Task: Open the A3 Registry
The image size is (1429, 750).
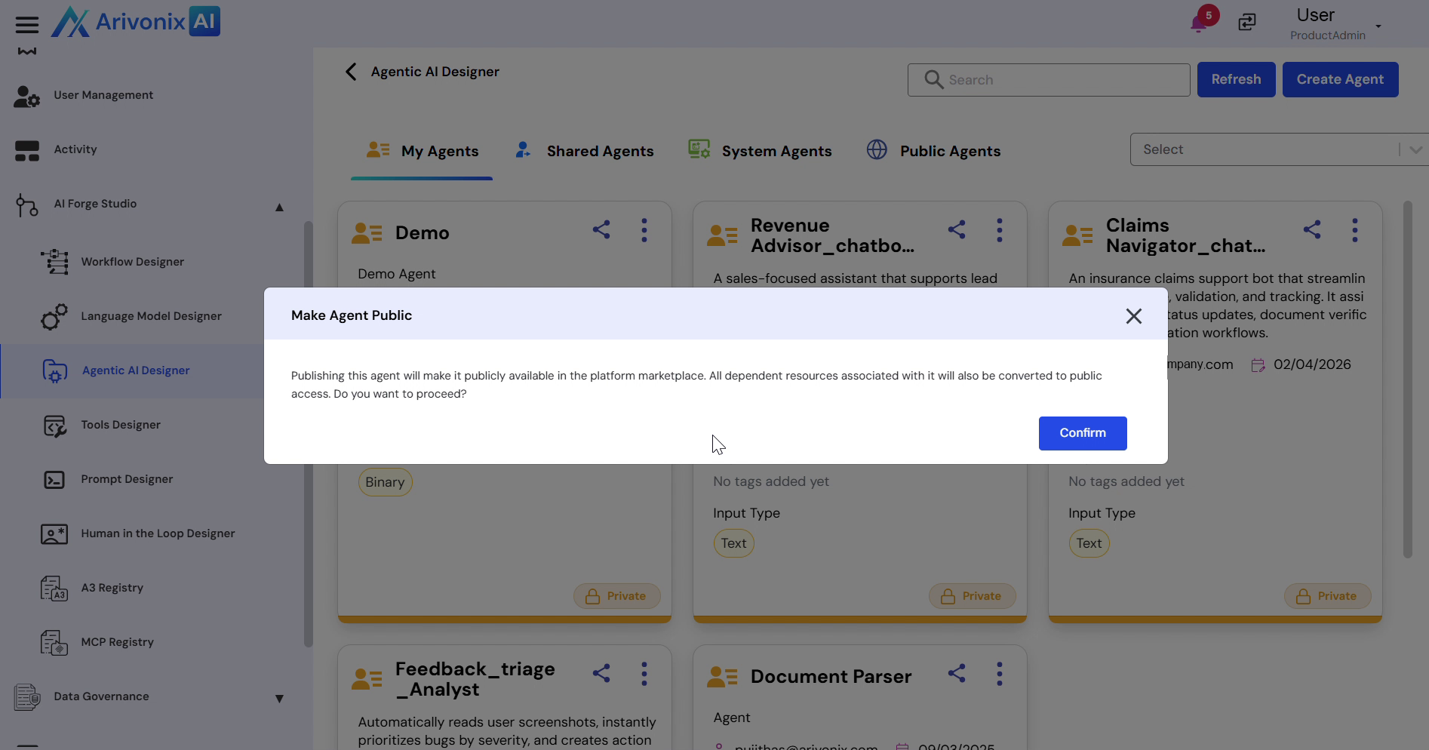Action: [112, 588]
